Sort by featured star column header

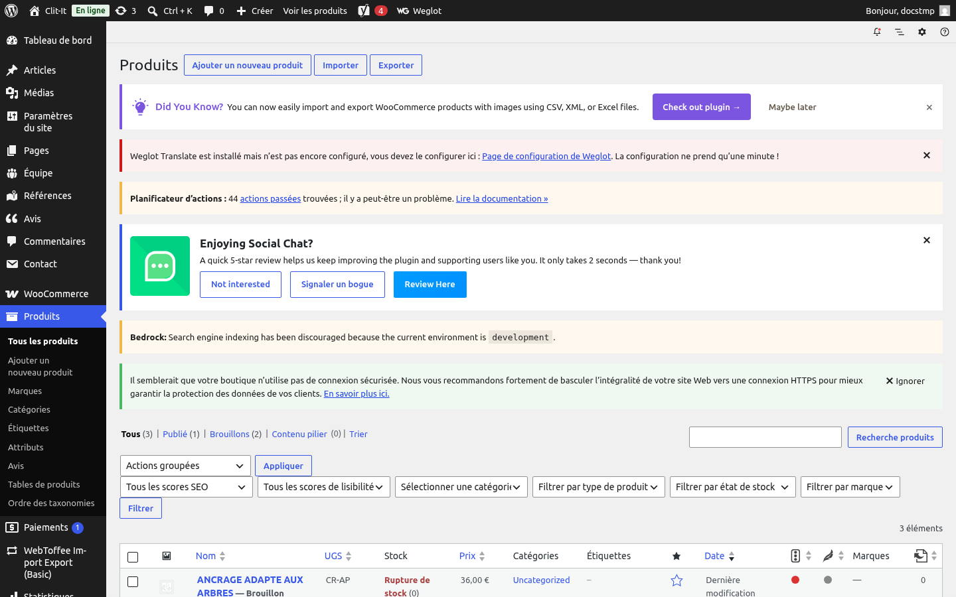(x=677, y=556)
